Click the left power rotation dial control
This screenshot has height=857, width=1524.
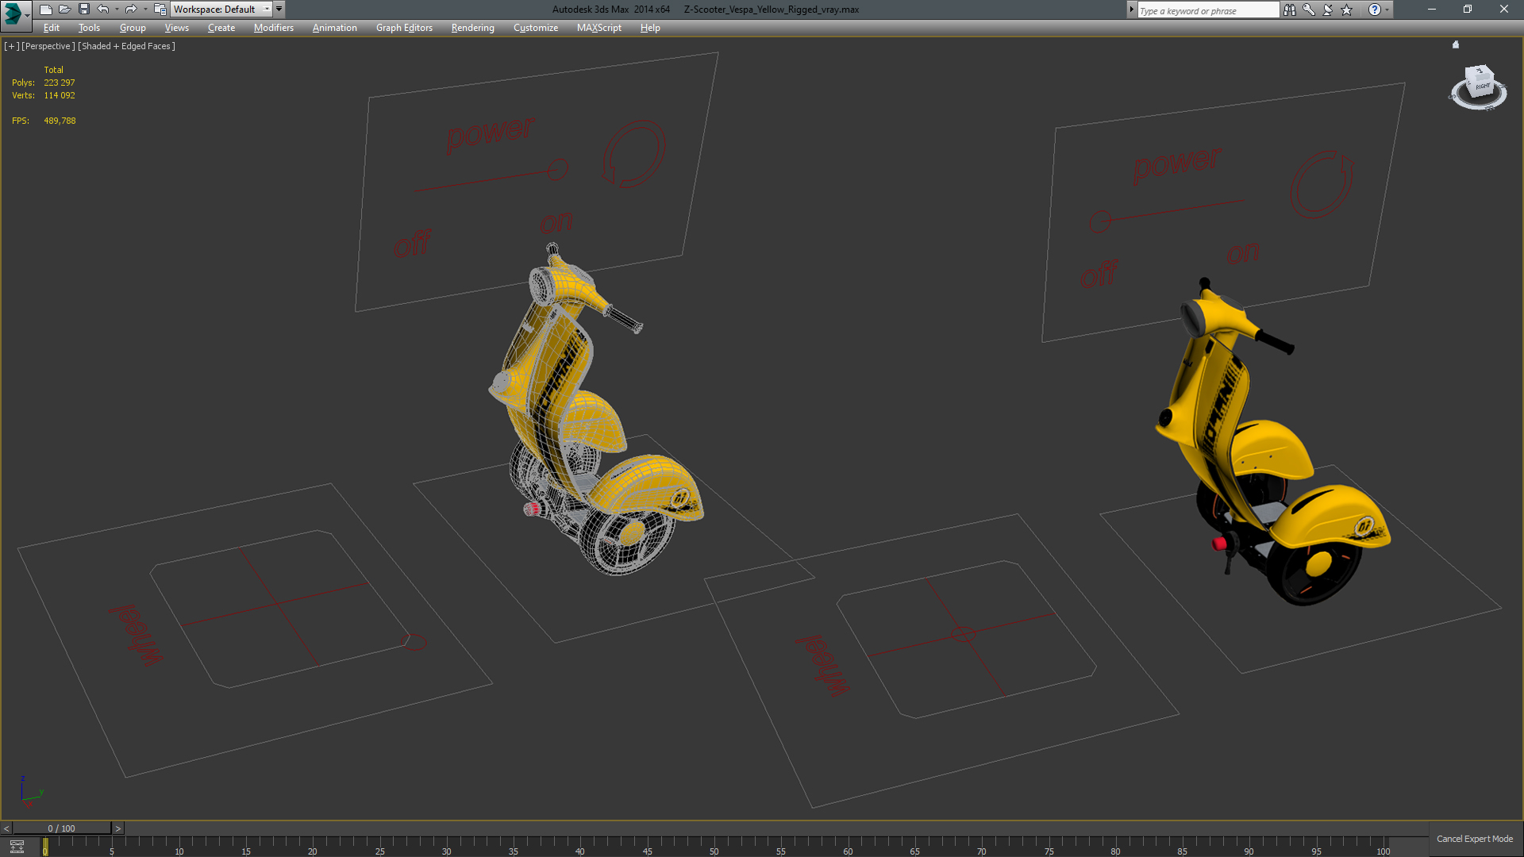633,154
